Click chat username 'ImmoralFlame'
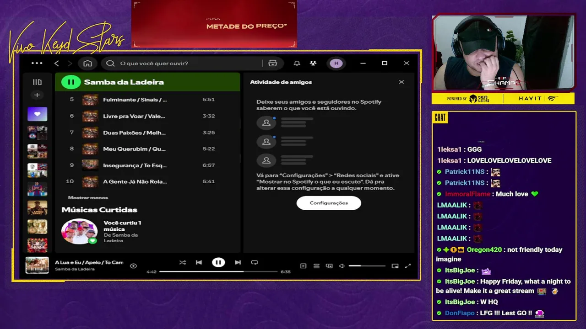Screen dimensions: 586x329 [x=467, y=194]
